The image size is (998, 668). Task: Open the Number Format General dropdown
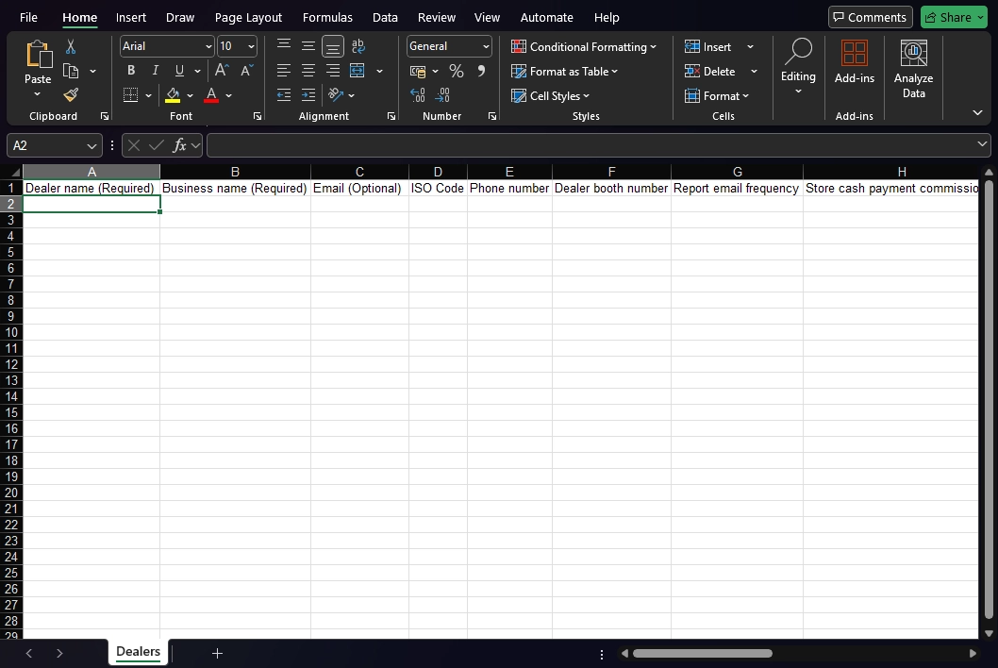487,46
